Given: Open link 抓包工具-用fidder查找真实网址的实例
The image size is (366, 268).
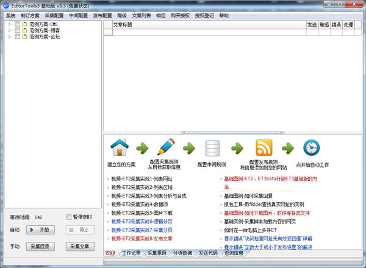Looking at the screenshot, I should point(264,205).
